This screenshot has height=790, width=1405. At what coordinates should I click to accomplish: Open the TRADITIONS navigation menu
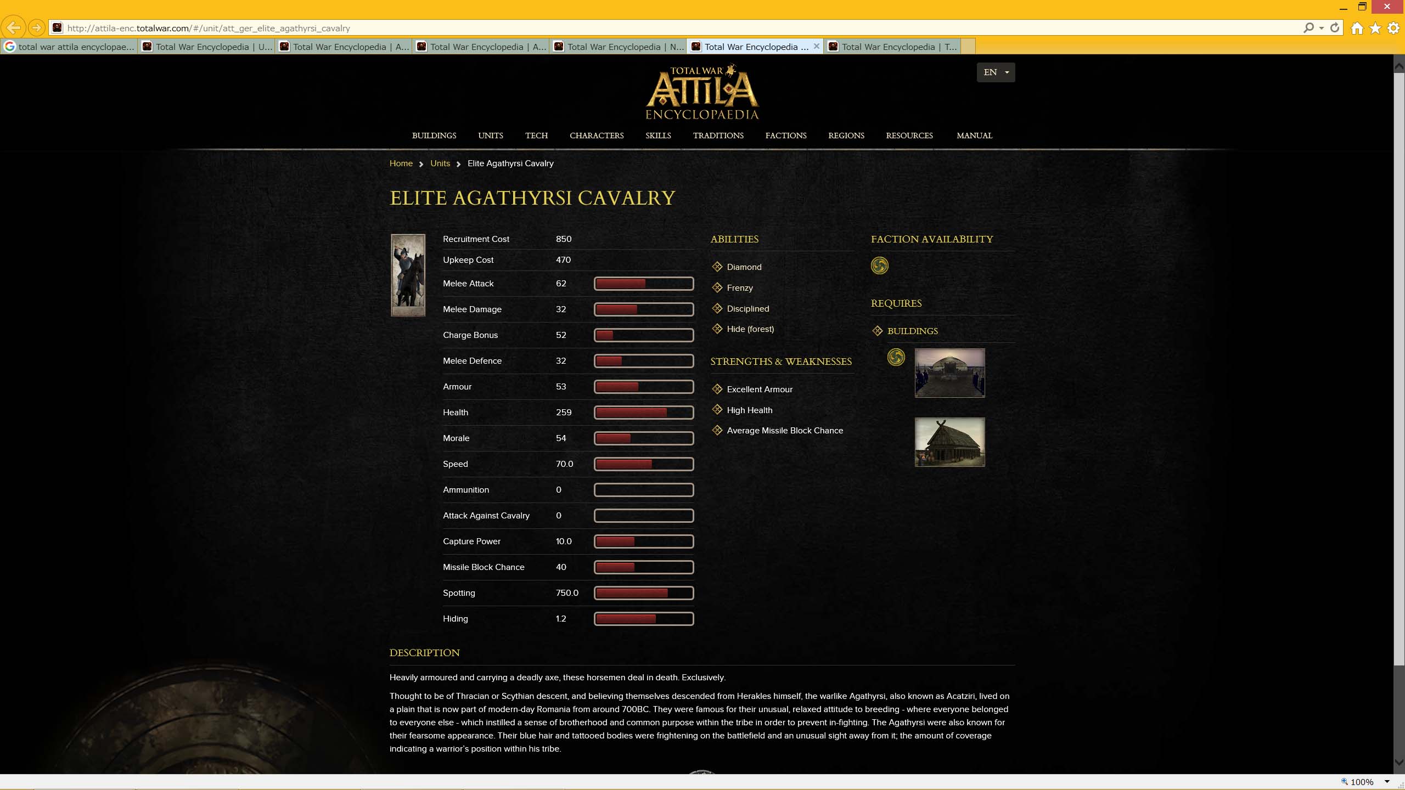tap(718, 136)
